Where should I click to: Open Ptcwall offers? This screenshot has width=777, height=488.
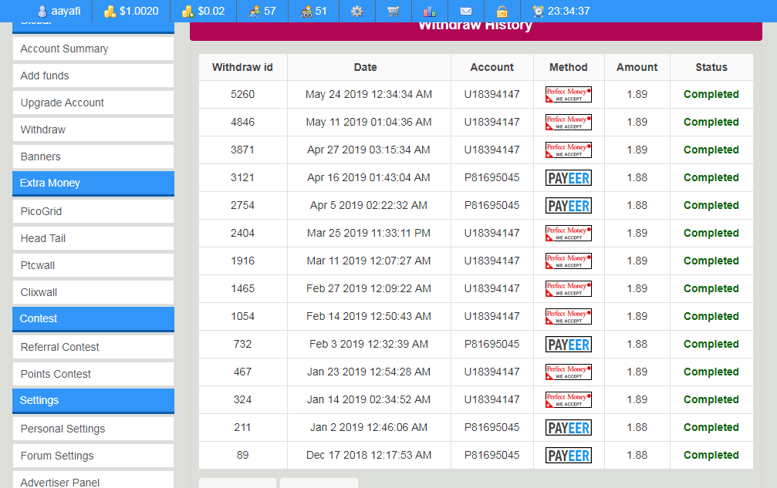[x=93, y=265]
